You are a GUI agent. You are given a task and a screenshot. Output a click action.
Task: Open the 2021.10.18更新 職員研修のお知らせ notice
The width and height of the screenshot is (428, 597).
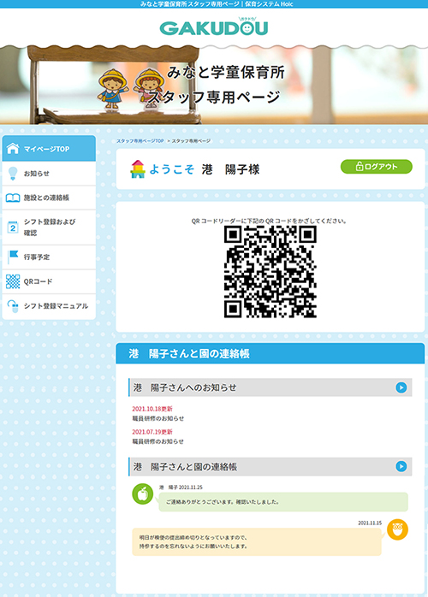point(158,413)
